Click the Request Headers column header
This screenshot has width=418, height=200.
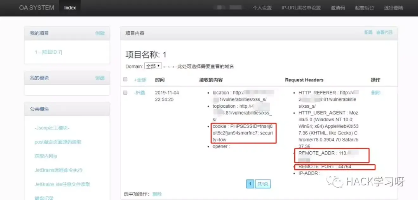pos(304,80)
